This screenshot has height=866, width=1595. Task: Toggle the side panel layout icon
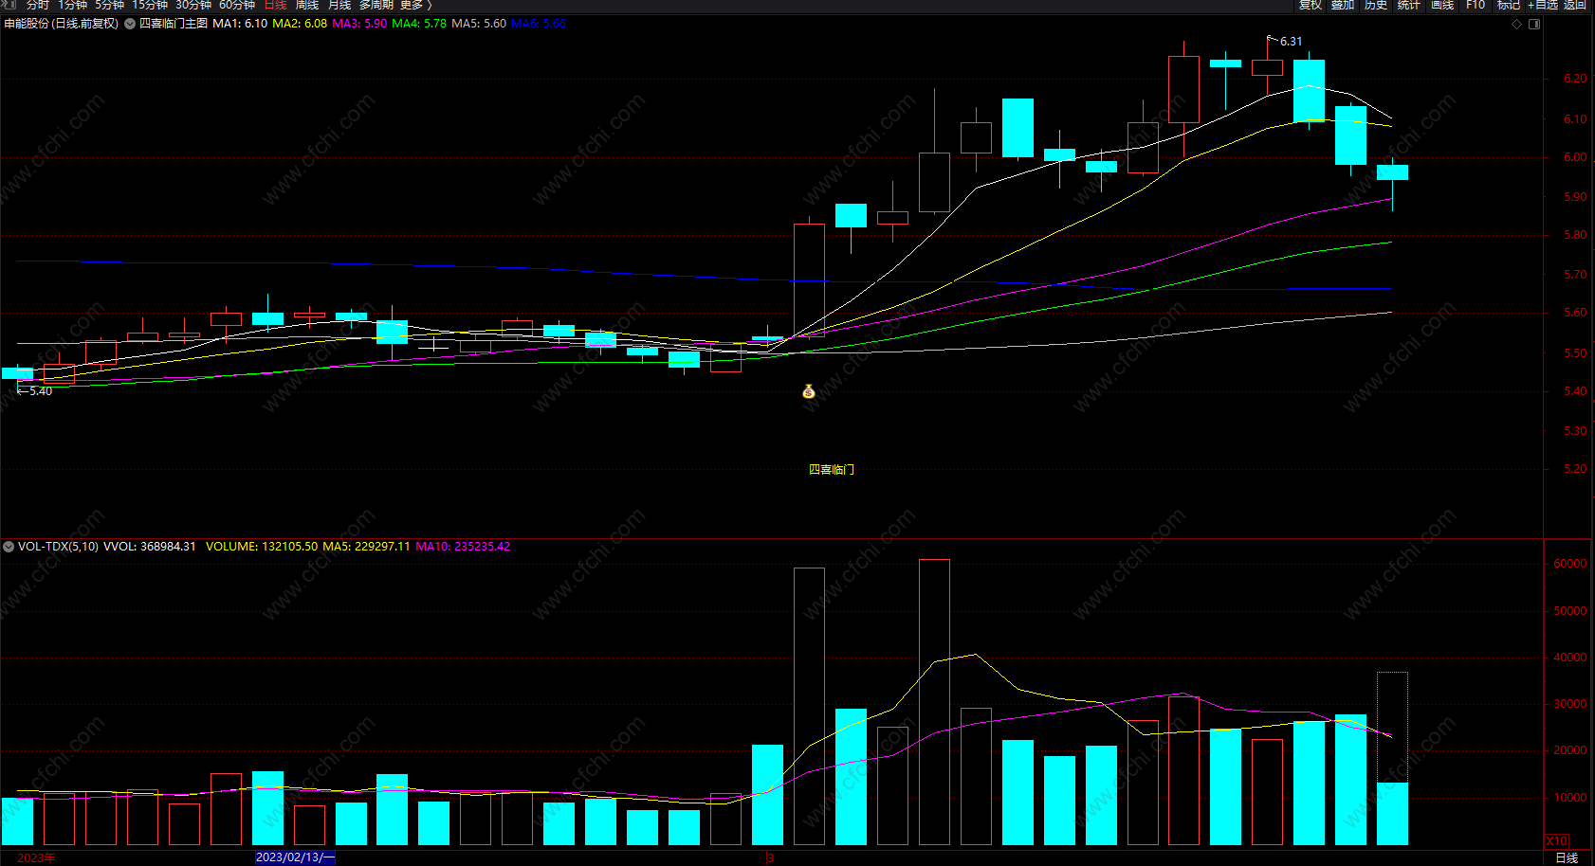(x=1534, y=24)
